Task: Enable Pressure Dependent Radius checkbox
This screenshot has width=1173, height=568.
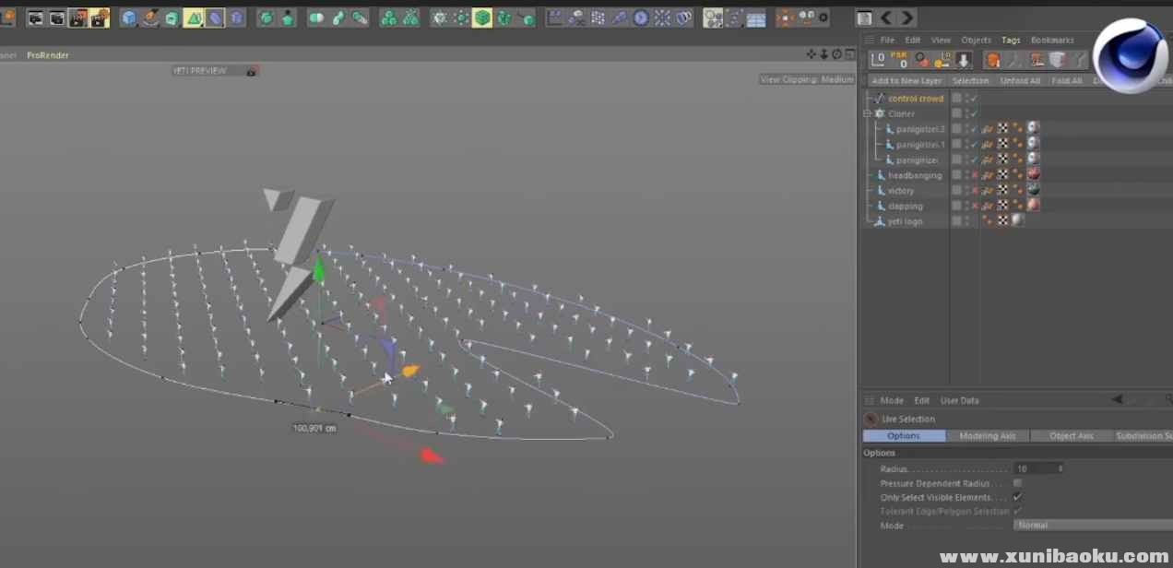Action: click(x=1017, y=483)
